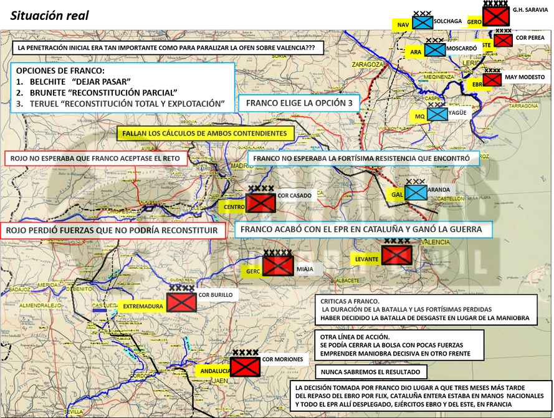Click the yellow GERC label
The image size is (554, 418).
click(x=252, y=271)
